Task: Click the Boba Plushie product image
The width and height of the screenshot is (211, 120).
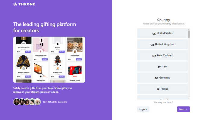Action: pos(75,45)
